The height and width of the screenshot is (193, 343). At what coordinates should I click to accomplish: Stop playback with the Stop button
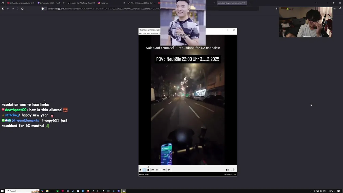[x=148, y=170]
